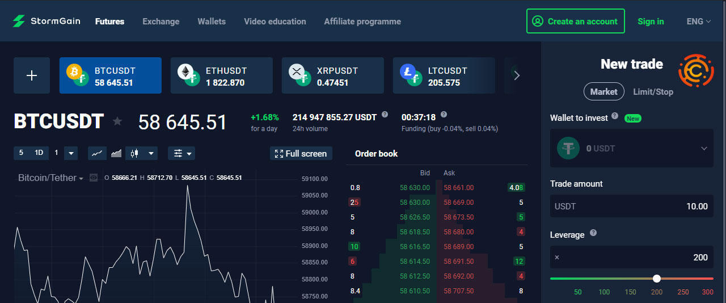Screen dimensions: 726x303
Task: Select the 5 timeframe button
Action: pyautogui.click(x=21, y=153)
